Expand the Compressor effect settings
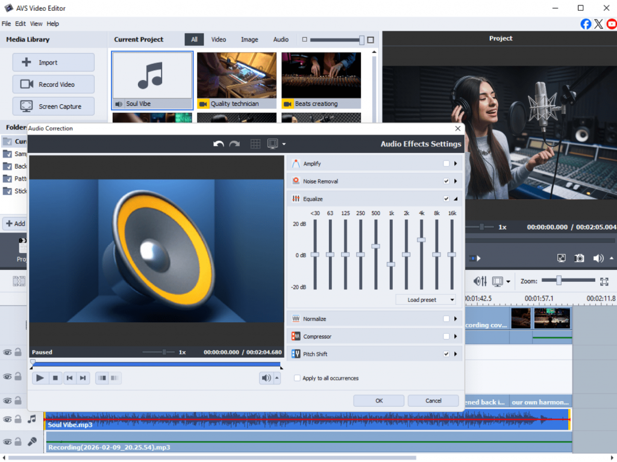Image resolution: width=617 pixels, height=462 pixels. pos(456,337)
